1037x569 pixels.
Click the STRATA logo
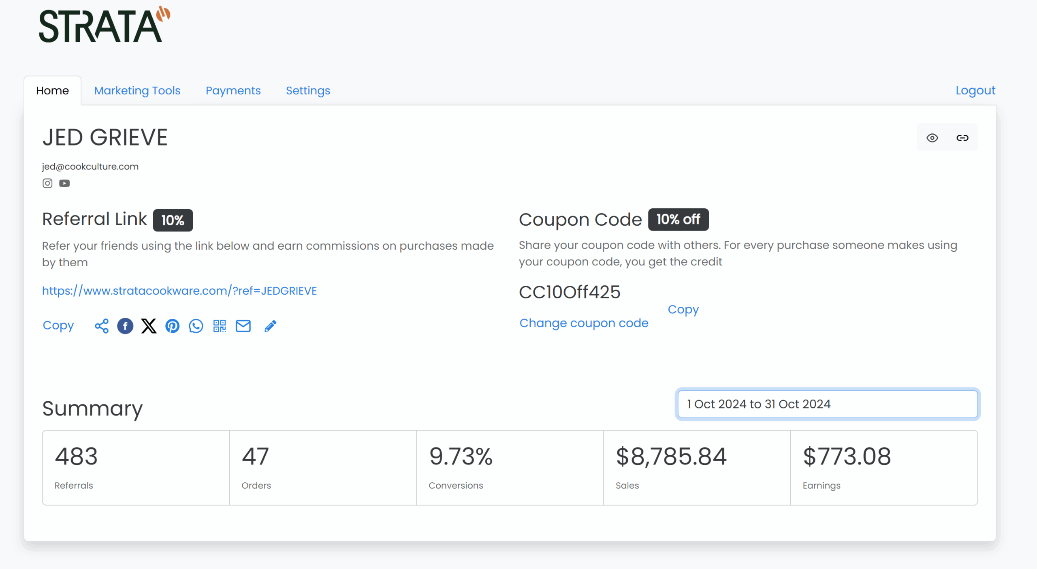pos(105,25)
